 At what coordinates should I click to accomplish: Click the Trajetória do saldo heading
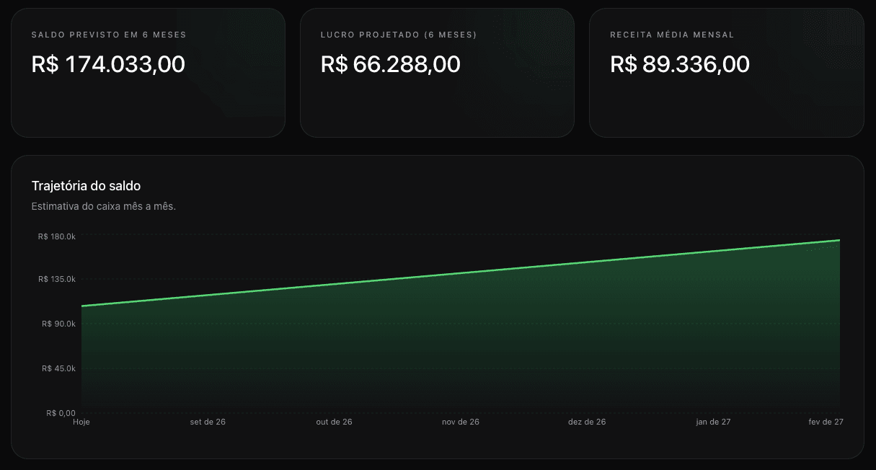pos(86,186)
